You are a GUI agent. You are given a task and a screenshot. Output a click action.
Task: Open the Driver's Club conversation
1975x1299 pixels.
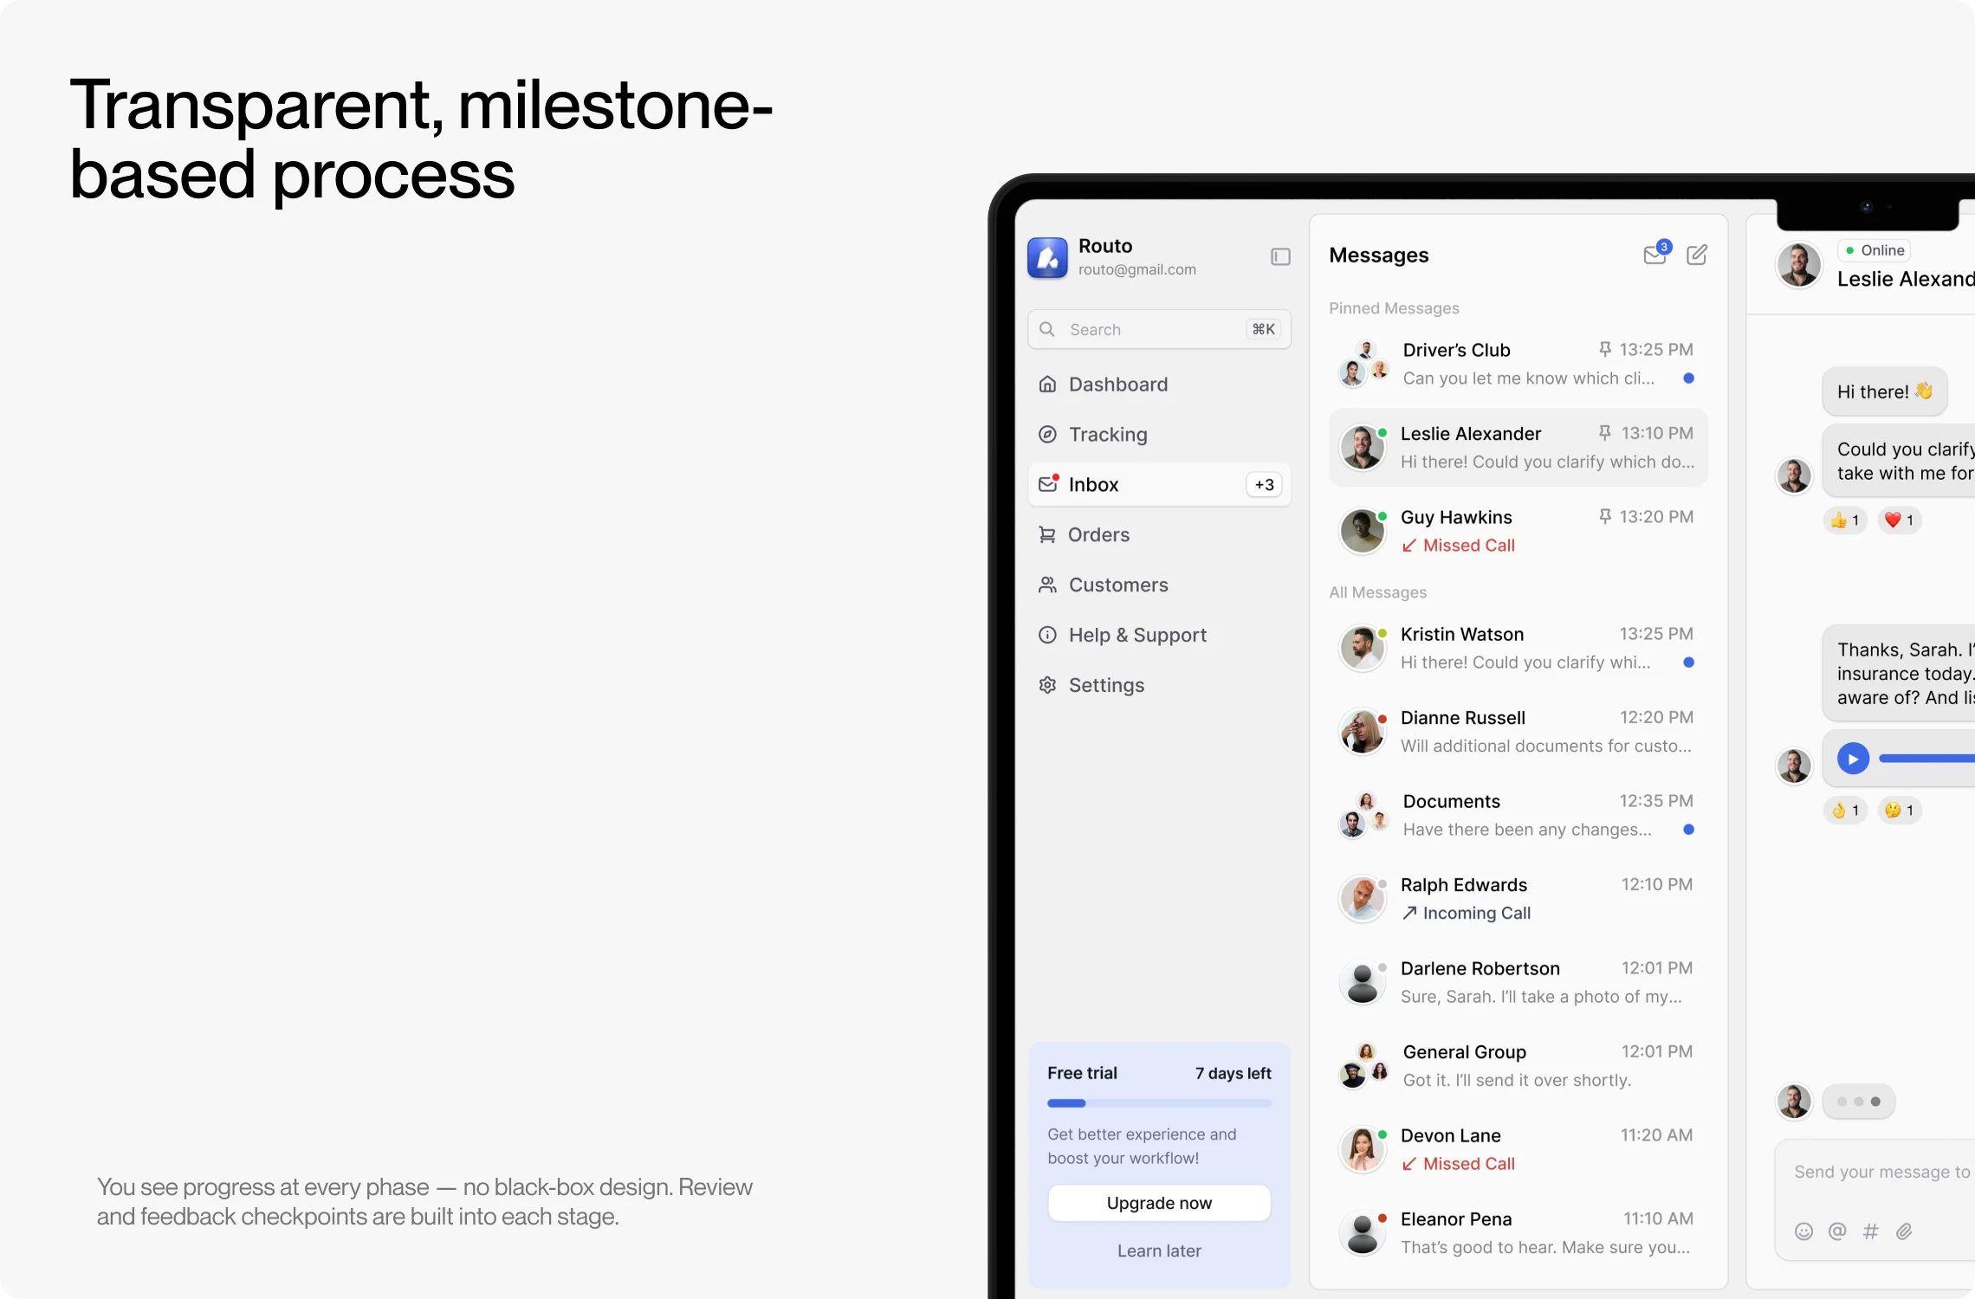click(1518, 364)
